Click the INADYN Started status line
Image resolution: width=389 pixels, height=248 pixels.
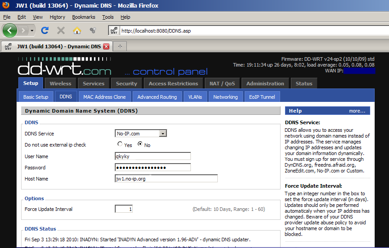pyautogui.click(x=138, y=240)
